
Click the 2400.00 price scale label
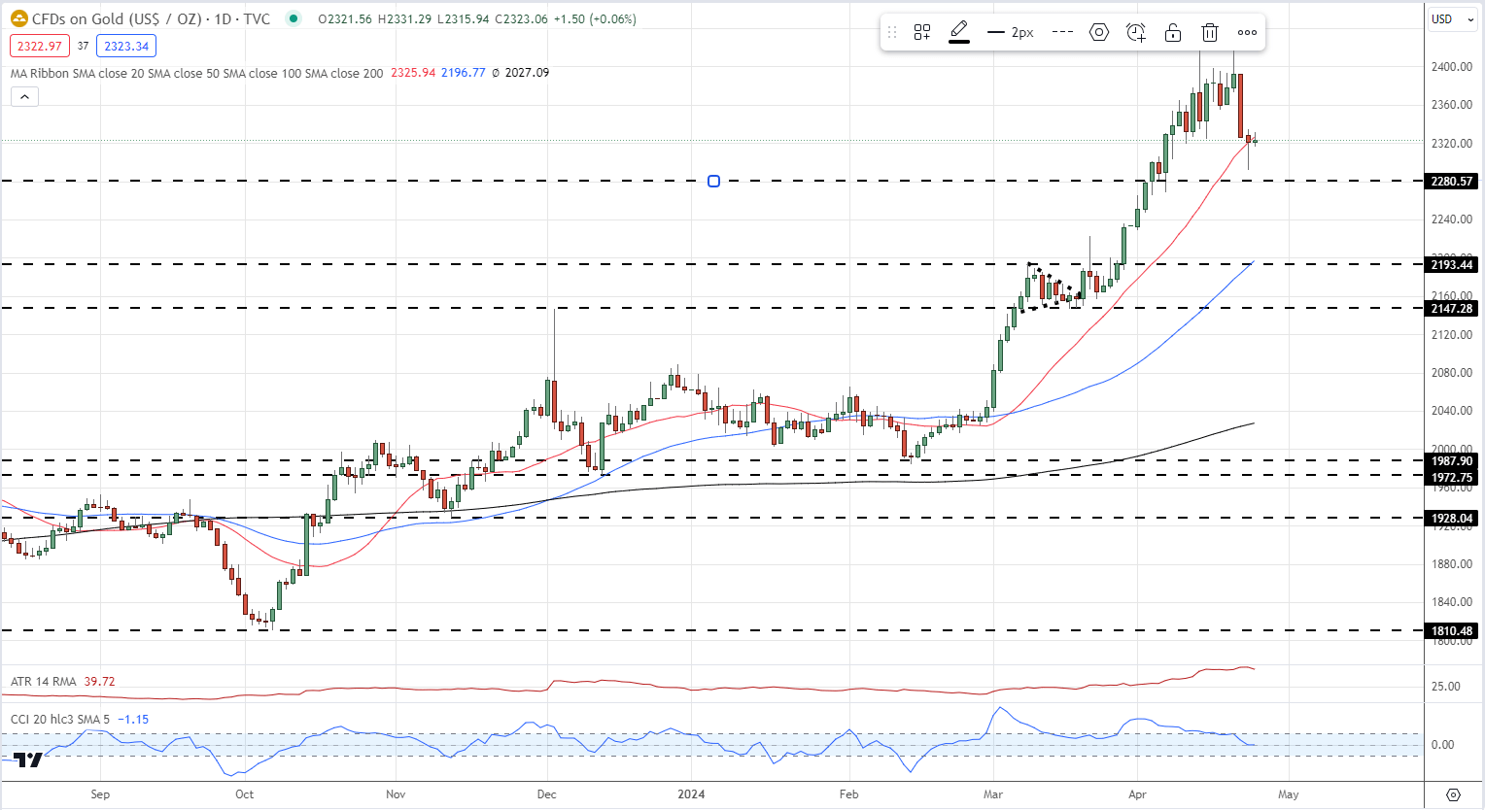coord(1452,67)
